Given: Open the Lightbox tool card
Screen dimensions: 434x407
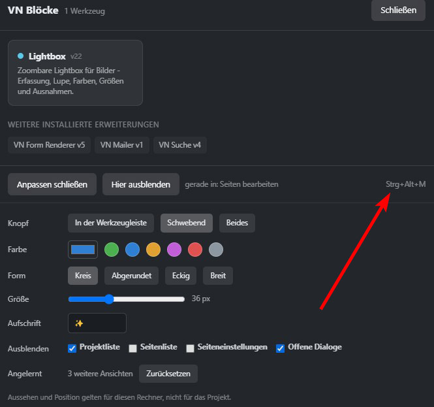Looking at the screenshot, I should click(75, 73).
